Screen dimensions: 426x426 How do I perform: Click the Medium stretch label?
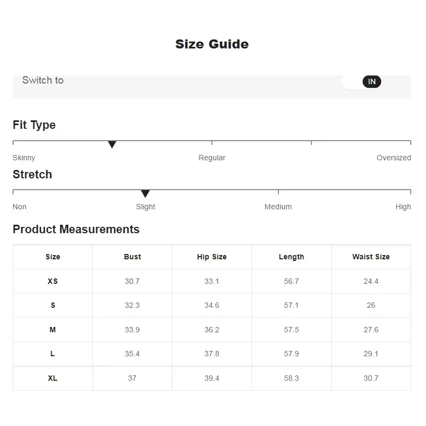(x=278, y=207)
